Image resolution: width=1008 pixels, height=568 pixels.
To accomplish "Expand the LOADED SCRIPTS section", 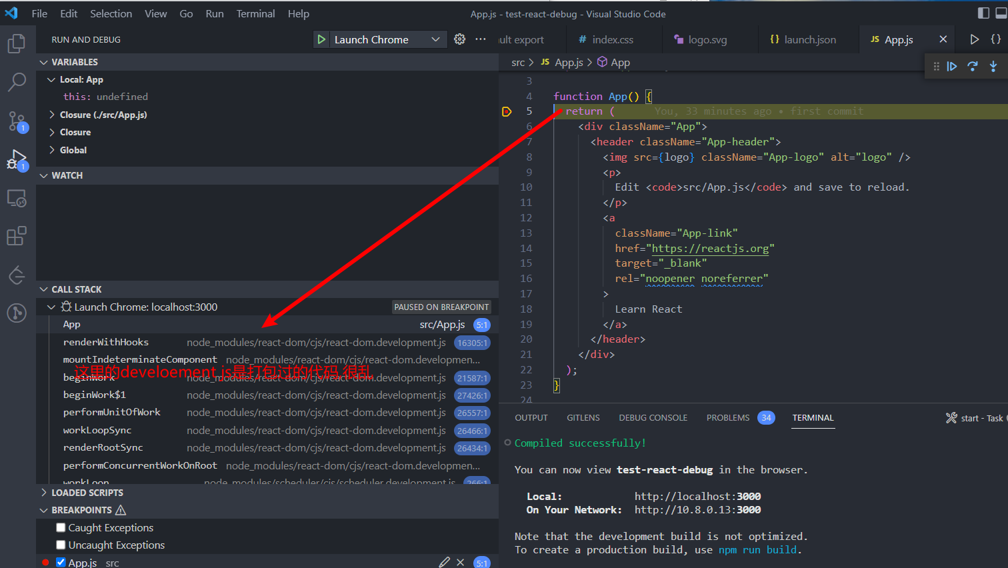I will pyautogui.click(x=267, y=493).
